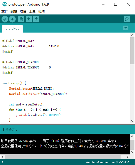
Task: Click the '#define SERIAL_TIMEOUT' line
Action: tap(26, 67)
